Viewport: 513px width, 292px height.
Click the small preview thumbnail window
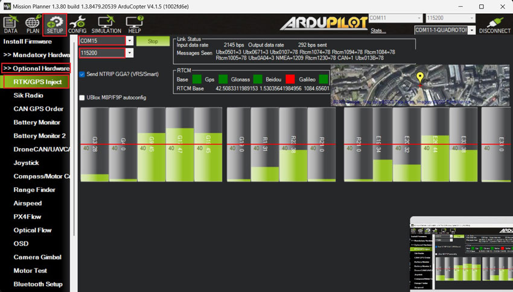(x=461, y=254)
